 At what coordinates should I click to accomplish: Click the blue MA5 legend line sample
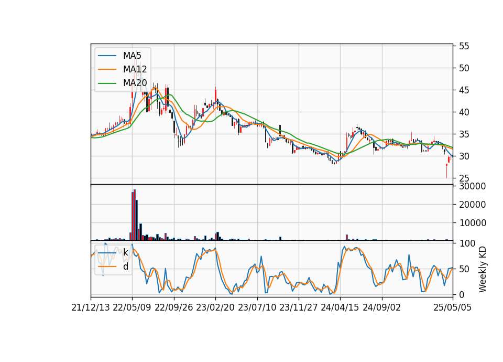coord(107,56)
